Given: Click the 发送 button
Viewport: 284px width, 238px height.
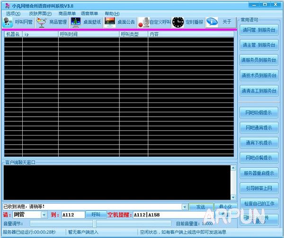Looking at the screenshot, I should (x=200, y=207).
